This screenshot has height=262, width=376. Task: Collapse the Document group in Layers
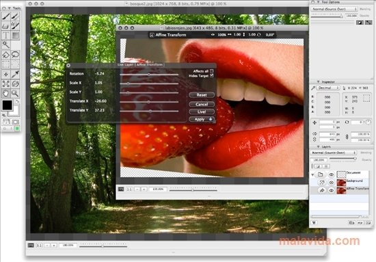[312, 174]
